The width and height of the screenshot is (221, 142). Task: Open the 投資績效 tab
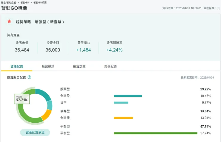pos(48,66)
